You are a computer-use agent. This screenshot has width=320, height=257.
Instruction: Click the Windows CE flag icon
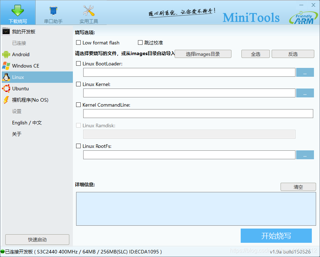click(6, 66)
